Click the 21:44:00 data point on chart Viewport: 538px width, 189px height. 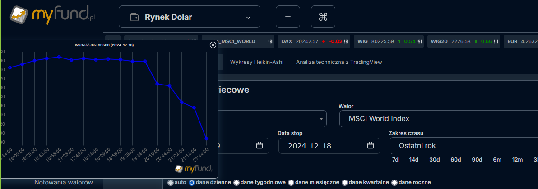(206, 139)
